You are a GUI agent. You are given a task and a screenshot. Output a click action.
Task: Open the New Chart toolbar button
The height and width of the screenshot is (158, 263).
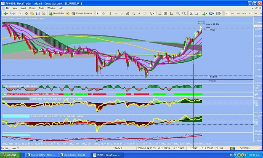tap(5, 13)
